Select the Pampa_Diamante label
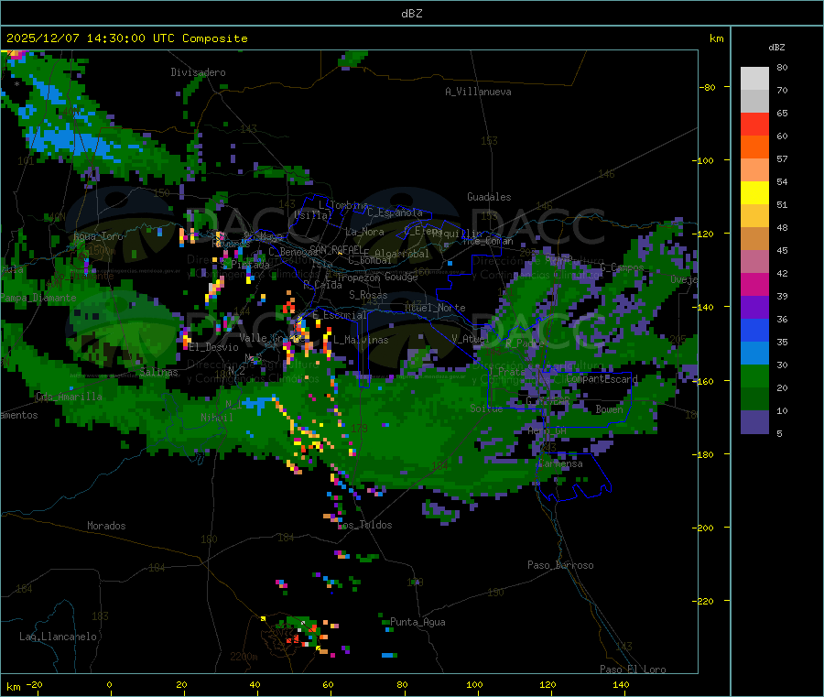 pyautogui.click(x=38, y=298)
